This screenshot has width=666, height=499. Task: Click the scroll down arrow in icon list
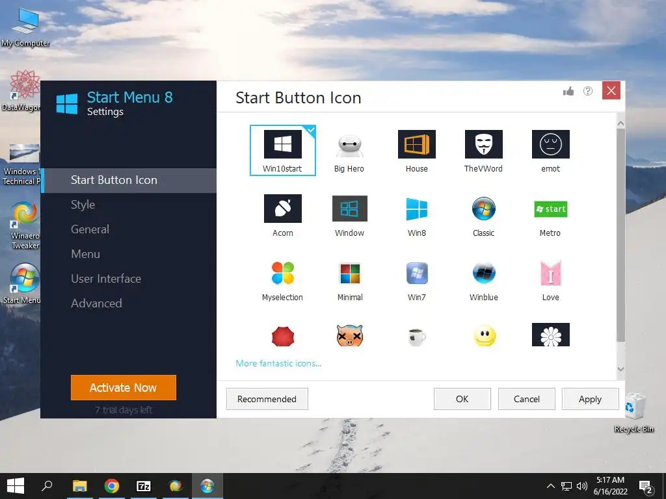coord(620,369)
